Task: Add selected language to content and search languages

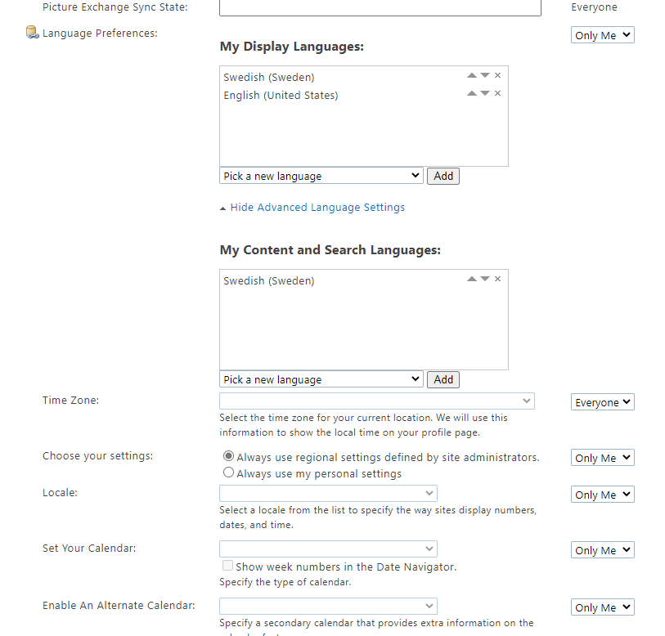Action: [443, 379]
